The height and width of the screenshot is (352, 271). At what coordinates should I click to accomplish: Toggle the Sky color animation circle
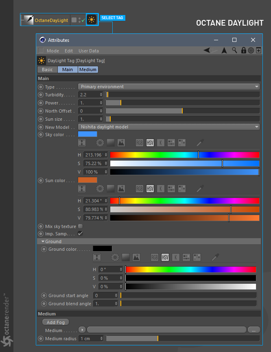click(41, 135)
